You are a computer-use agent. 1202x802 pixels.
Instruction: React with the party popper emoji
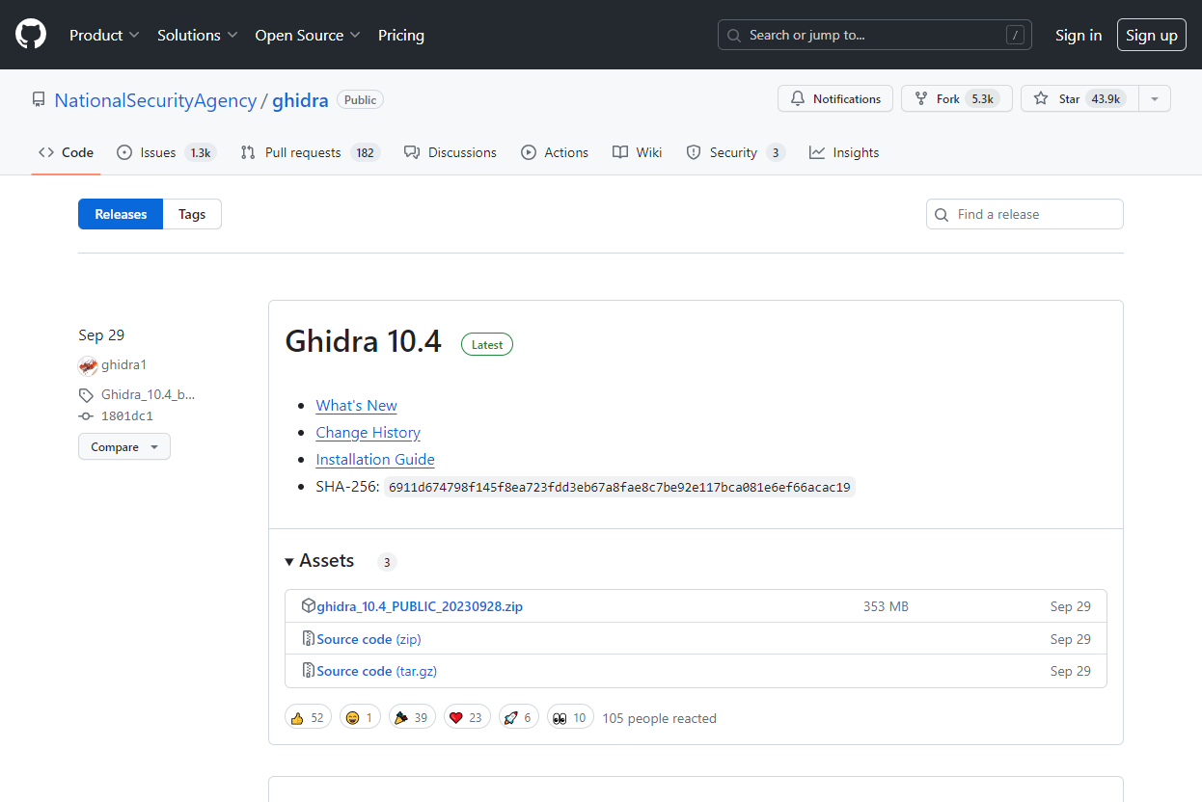point(412,717)
